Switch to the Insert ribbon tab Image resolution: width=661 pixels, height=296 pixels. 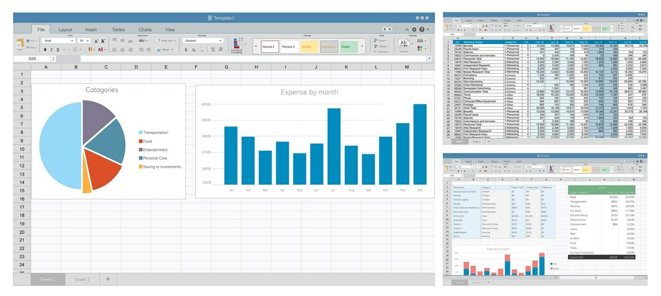(91, 30)
